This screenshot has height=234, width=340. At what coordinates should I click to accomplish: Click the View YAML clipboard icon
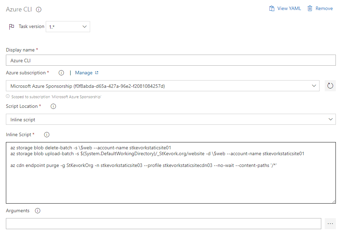(x=272, y=8)
